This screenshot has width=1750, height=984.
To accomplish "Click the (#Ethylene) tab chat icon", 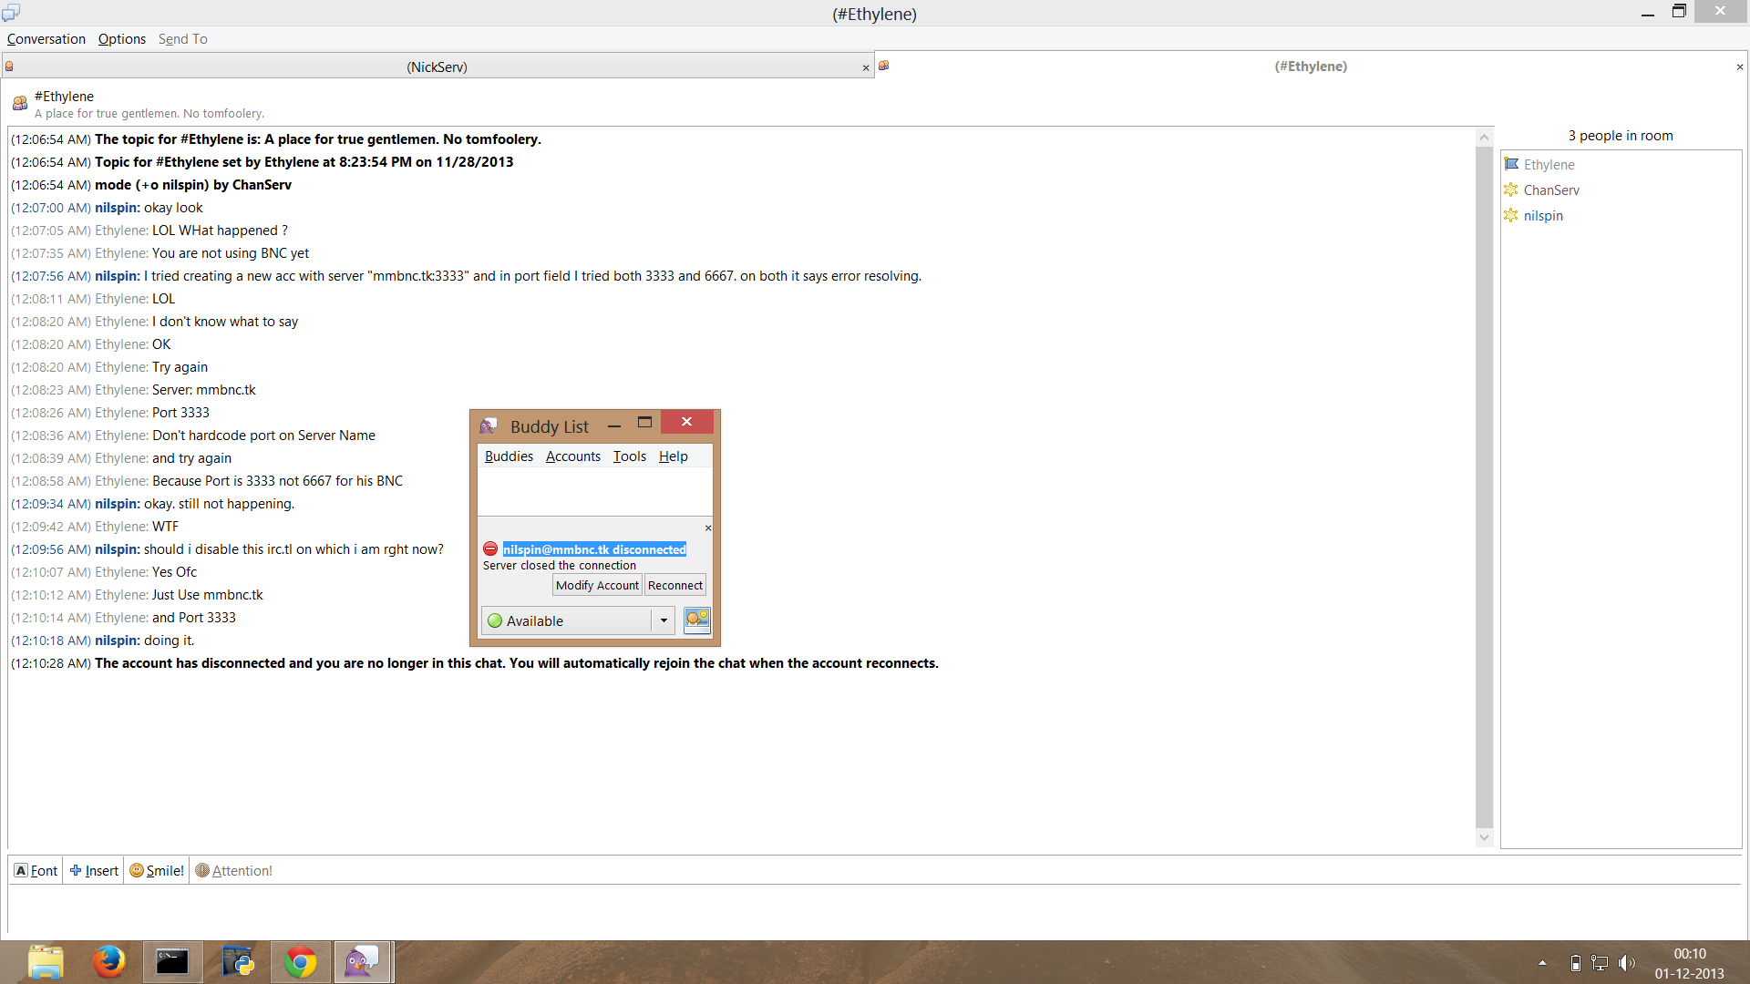I will [883, 66].
